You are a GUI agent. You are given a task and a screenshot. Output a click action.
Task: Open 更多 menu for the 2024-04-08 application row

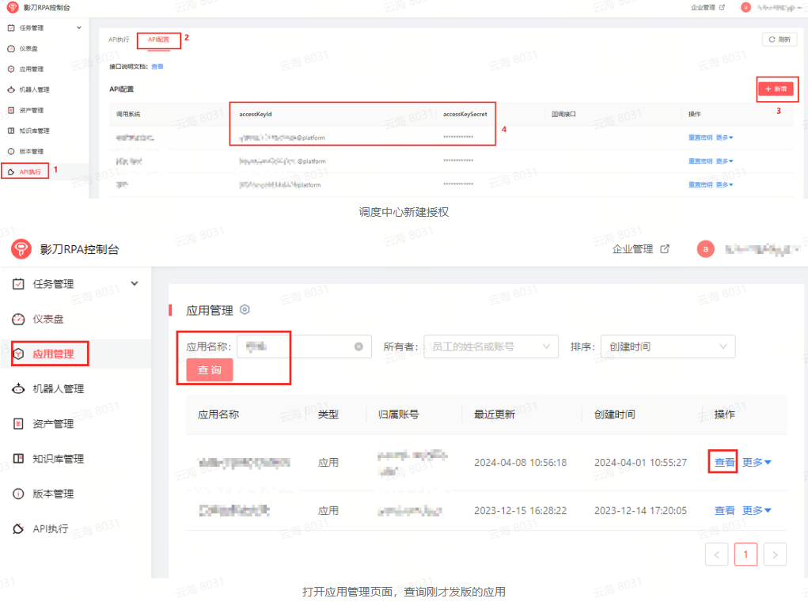tap(757, 463)
